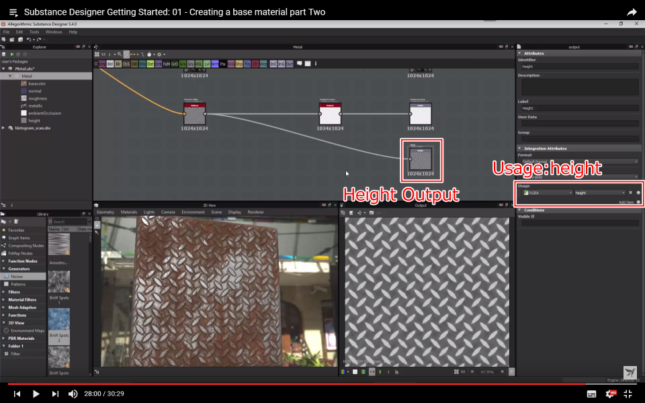The width and height of the screenshot is (645, 403).
Task: Add a Transform (Trs) node
Action: click(247, 64)
